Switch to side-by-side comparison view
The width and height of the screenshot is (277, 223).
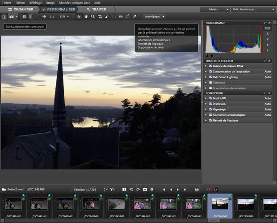pos(11,17)
